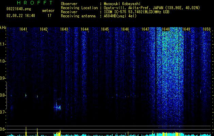214x136 pixels.
Task: Click the 1642 time marker
Action: (44, 29)
